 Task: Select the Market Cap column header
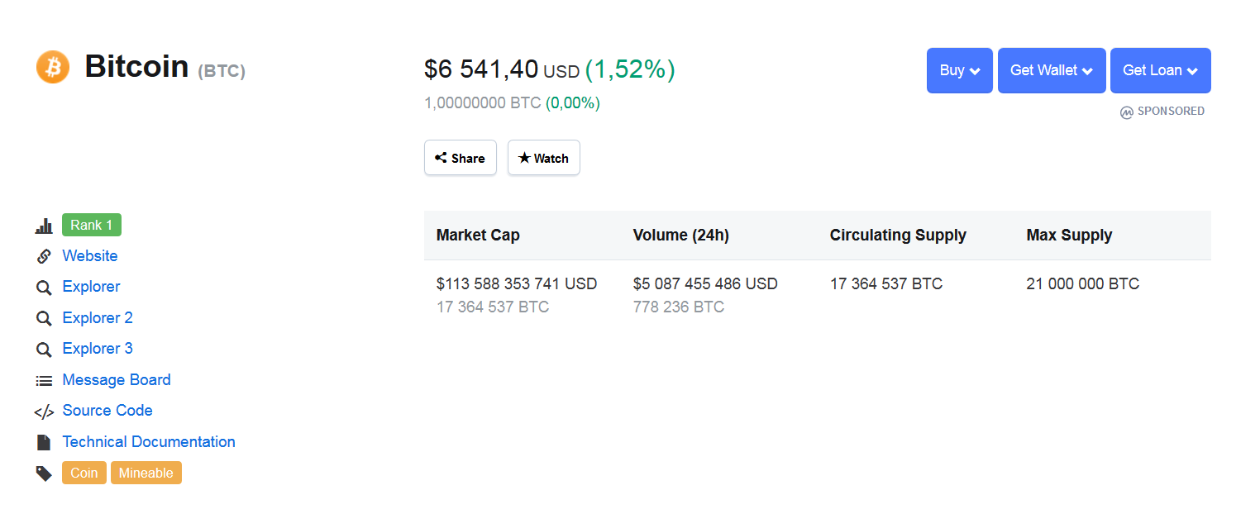[478, 235]
